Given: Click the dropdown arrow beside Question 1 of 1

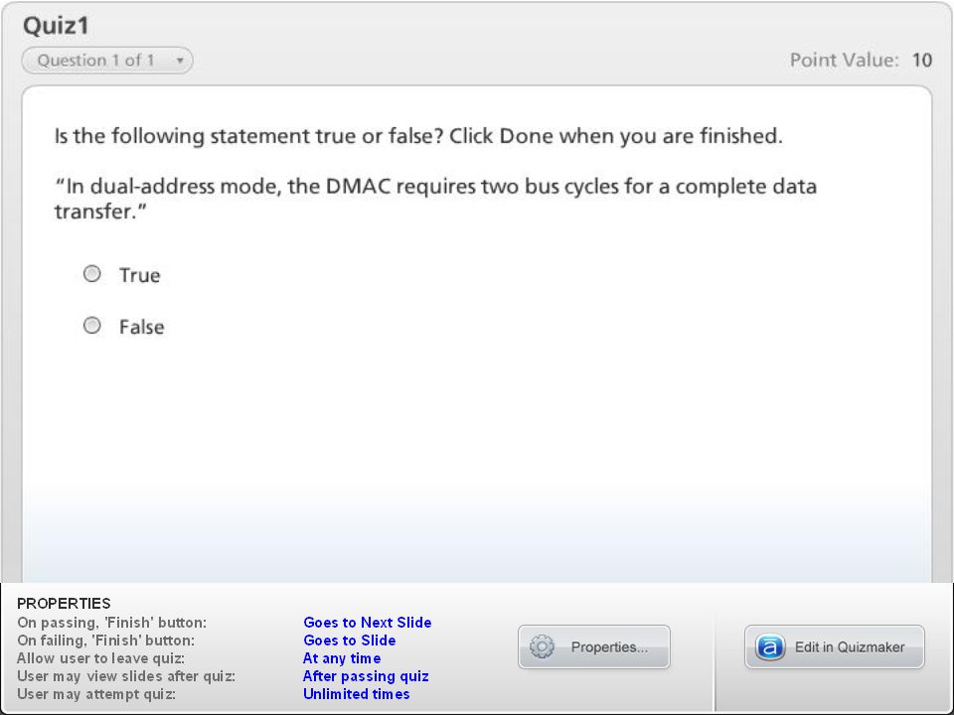Looking at the screenshot, I should 180,61.
